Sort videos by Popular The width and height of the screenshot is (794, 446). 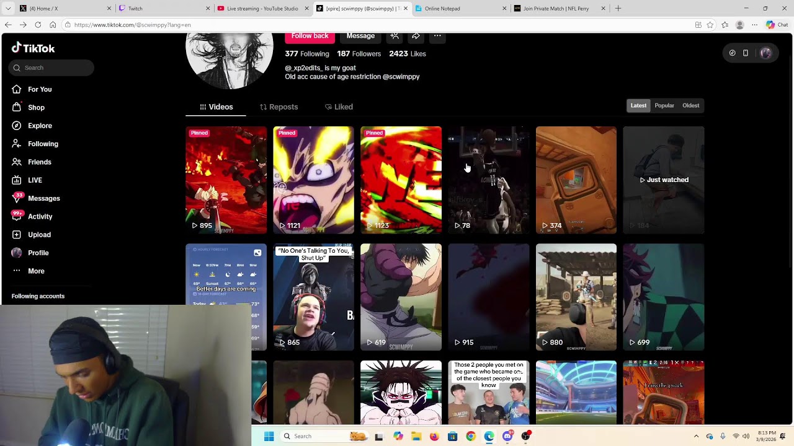pos(664,105)
